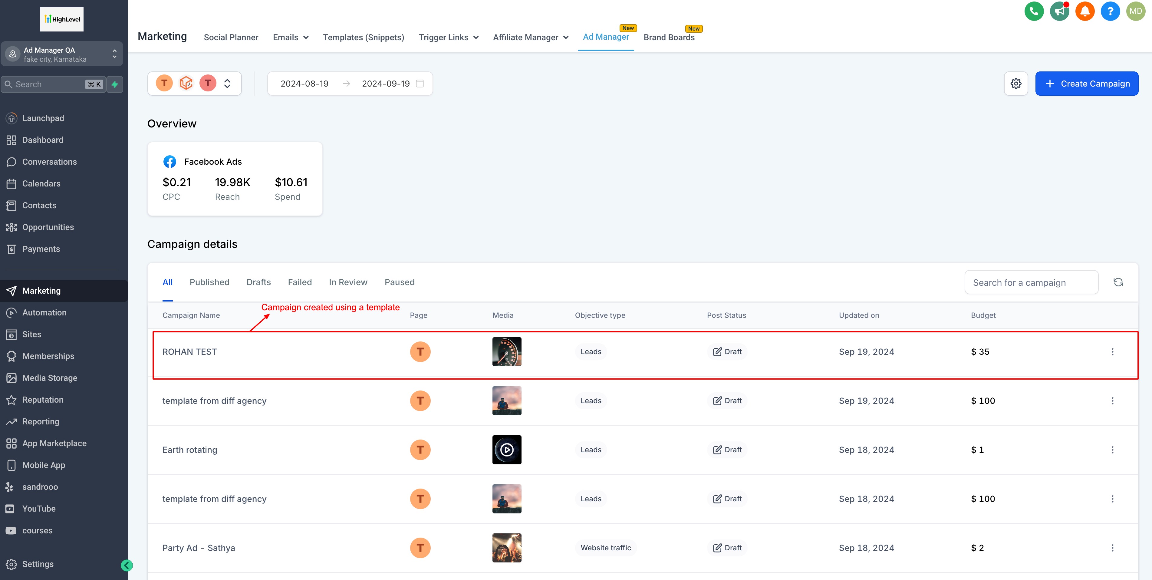Viewport: 1152px width, 580px height.
Task: Open Ad Manager settings gear
Action: coord(1015,84)
